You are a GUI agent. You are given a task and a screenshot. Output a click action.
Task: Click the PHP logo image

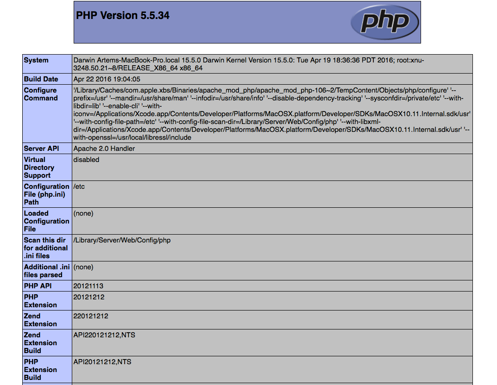[x=384, y=22]
